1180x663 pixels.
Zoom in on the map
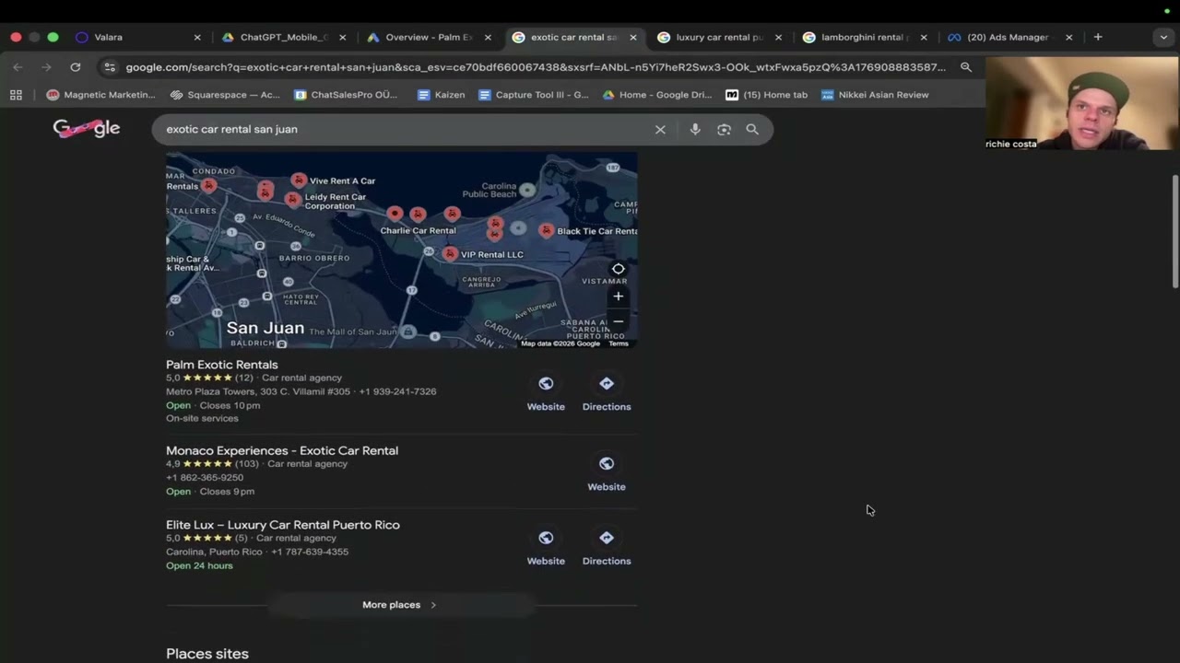point(619,297)
